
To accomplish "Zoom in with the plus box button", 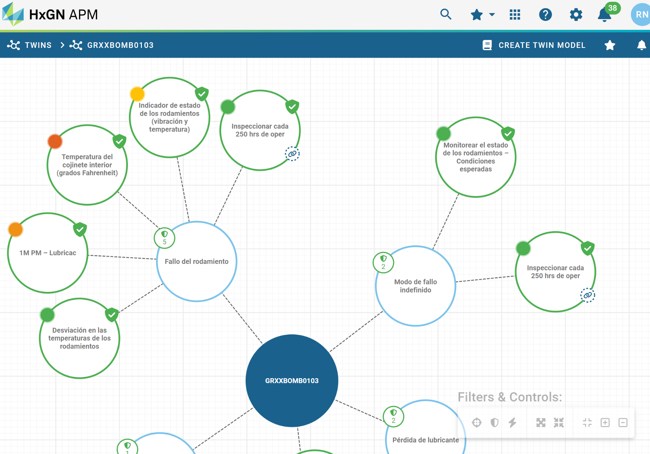I will pyautogui.click(x=605, y=423).
